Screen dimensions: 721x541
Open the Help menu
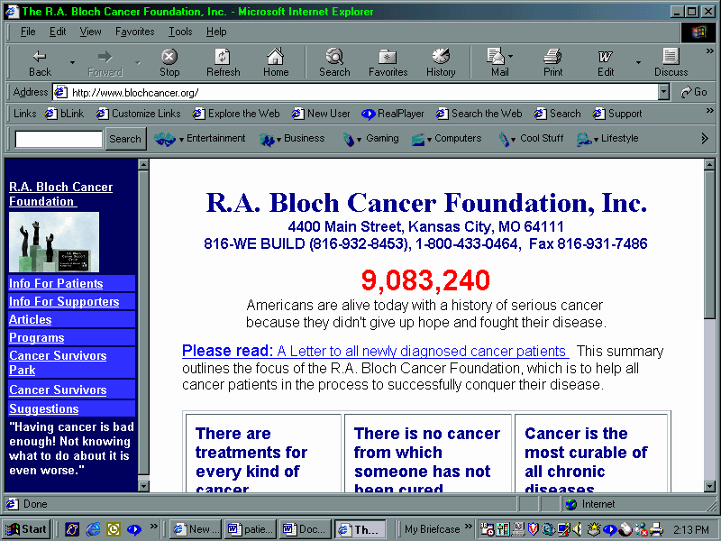coord(216,32)
